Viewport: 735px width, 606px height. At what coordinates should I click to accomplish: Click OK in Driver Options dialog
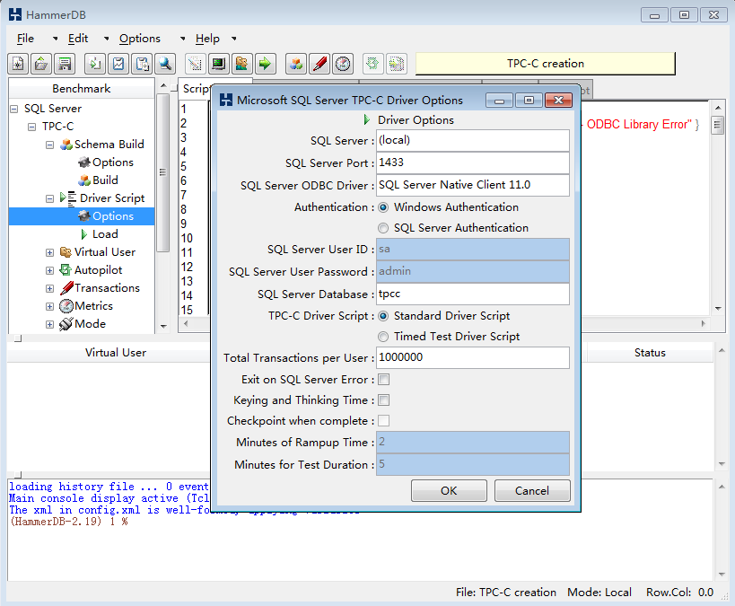click(x=449, y=490)
